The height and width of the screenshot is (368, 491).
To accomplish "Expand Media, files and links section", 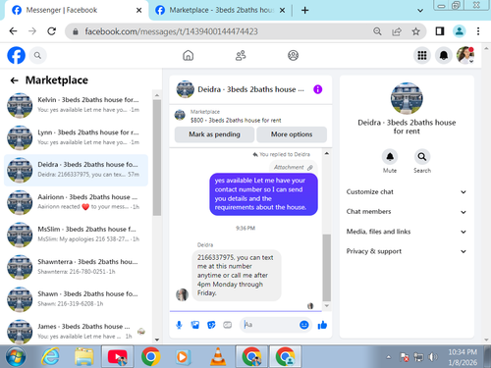I will (406, 232).
